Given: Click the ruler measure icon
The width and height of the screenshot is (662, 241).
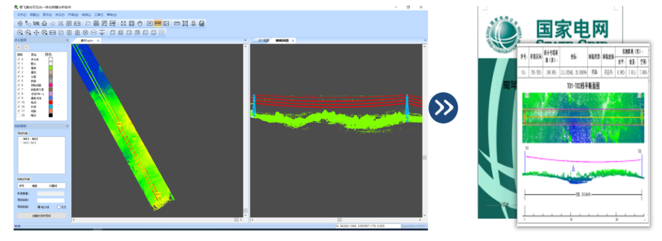Looking at the screenshot, I should (x=177, y=23).
